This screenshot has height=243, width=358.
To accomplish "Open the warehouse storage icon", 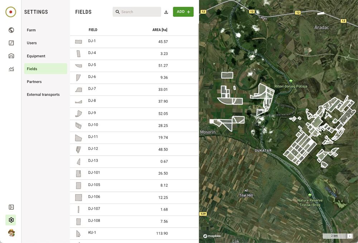I will [11, 56].
